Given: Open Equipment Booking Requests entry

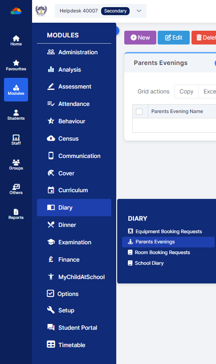Looking at the screenshot, I should [x=165, y=231].
